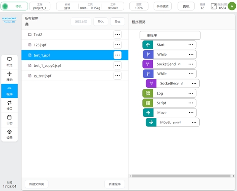
Task: Click the green Script node icon
Action: coord(148,103)
